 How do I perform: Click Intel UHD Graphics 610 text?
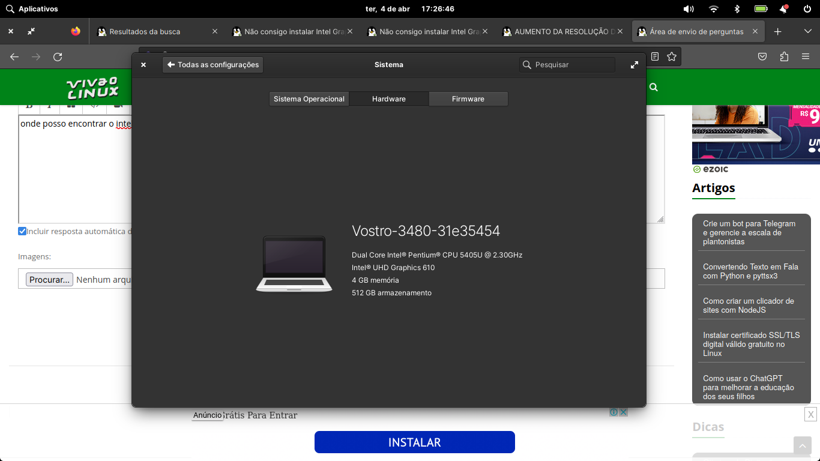(x=393, y=268)
